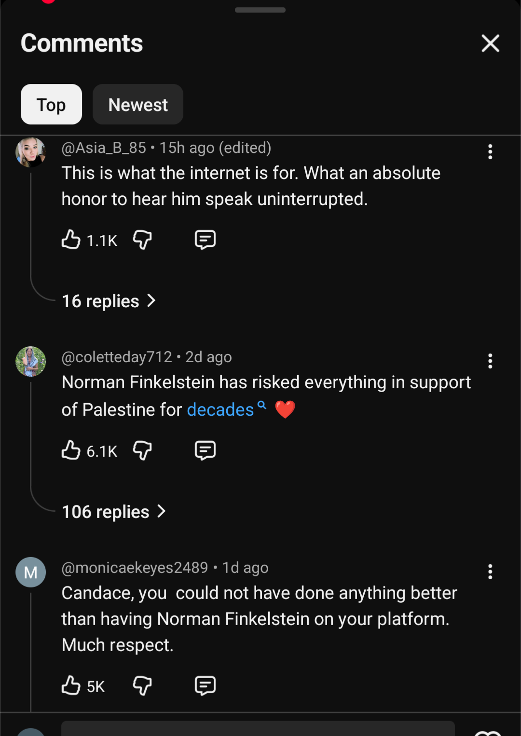Open @coletteday712's profile avatar
The width and height of the screenshot is (521, 736).
[31, 361]
